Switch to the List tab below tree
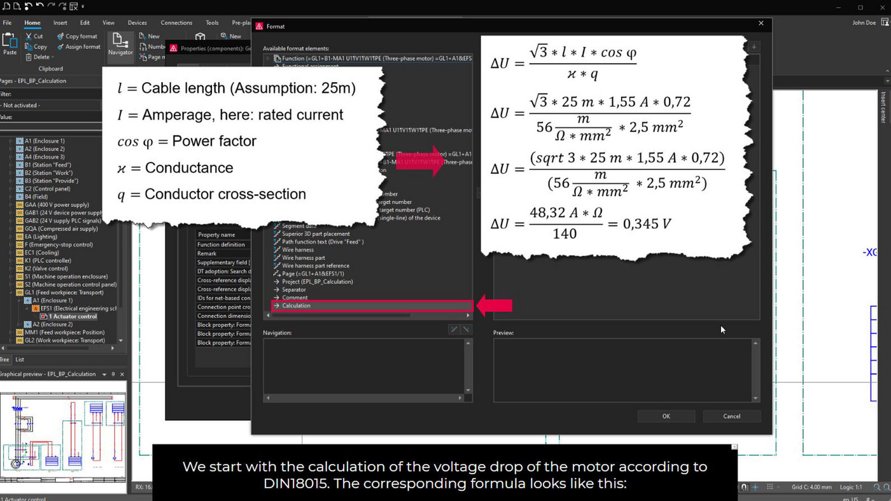This screenshot has width=891, height=501. tap(20, 360)
